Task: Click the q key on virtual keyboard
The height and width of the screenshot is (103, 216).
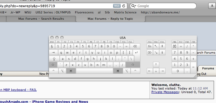Action: (61, 53)
